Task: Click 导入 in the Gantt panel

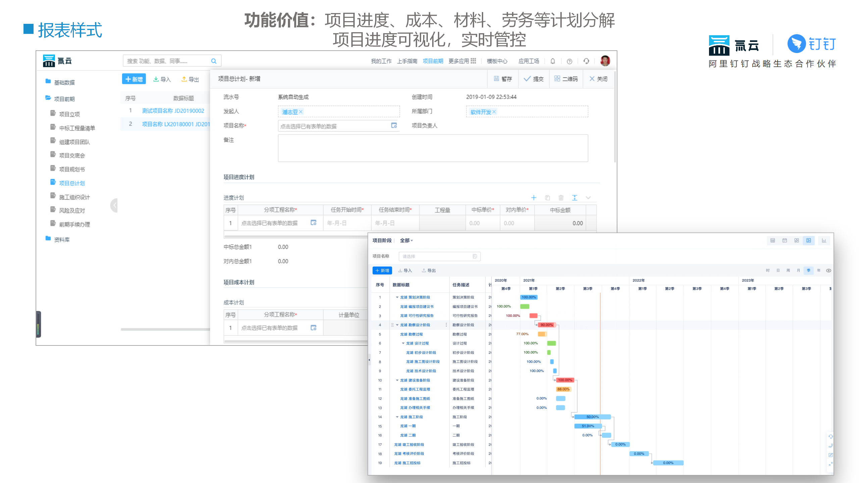Action: pyautogui.click(x=405, y=270)
